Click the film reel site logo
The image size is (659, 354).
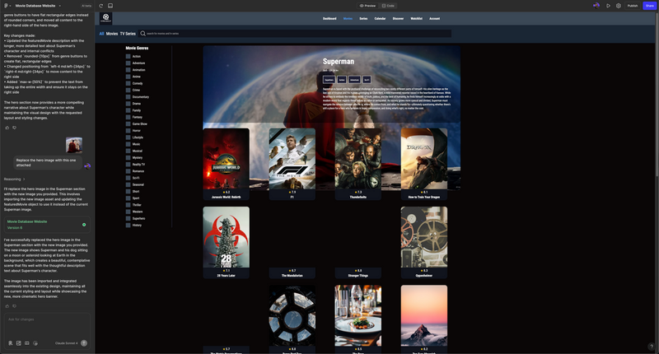[106, 17]
